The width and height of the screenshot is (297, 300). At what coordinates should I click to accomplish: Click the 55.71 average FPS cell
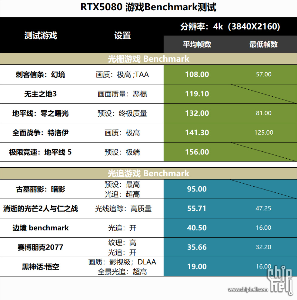click(x=197, y=209)
